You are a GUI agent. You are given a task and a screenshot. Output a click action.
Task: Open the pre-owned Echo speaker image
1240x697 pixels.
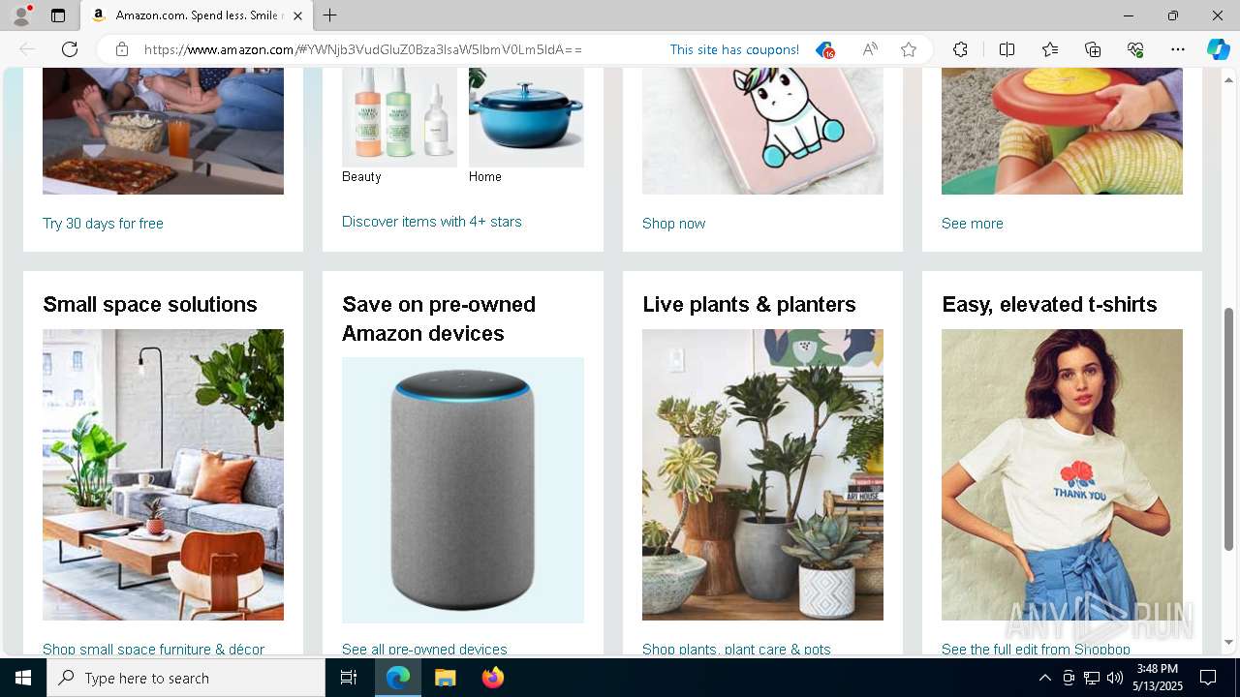coord(463,490)
